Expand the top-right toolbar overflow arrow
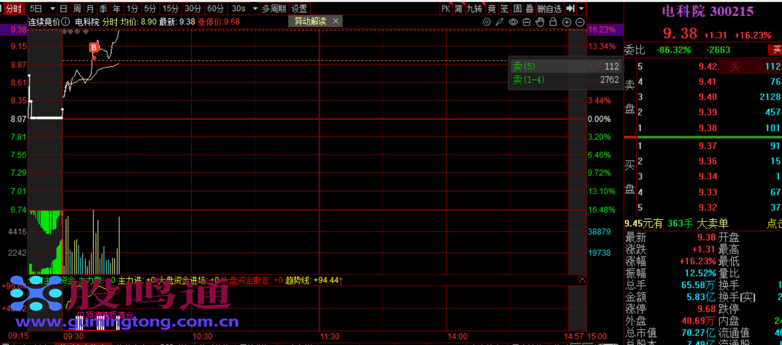This screenshot has width=782, height=345. pos(582,9)
